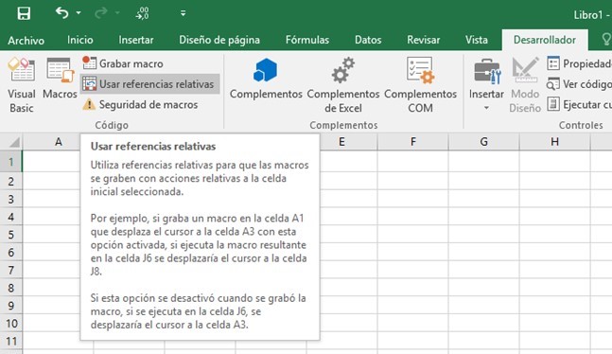Screen dimensions: 612x354
Task: Switch to the Datos tab
Action: [368, 40]
